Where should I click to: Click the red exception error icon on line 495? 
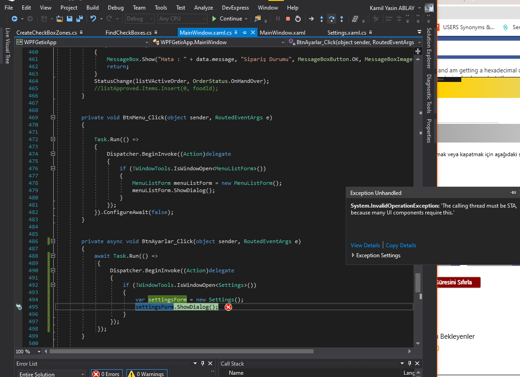click(228, 307)
